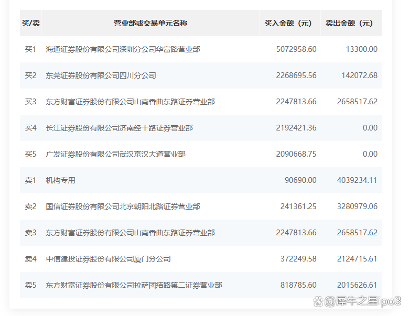Screen dimensions: 409x316
Task: Sort by 买入金额（元） header
Action: pyautogui.click(x=288, y=23)
